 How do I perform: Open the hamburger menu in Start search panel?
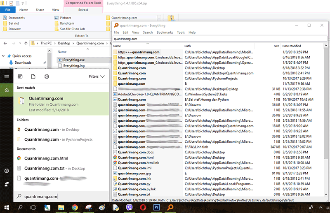pos(7,76)
